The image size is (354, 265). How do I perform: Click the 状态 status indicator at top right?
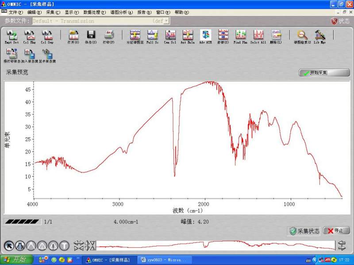pyautogui.click(x=340, y=21)
